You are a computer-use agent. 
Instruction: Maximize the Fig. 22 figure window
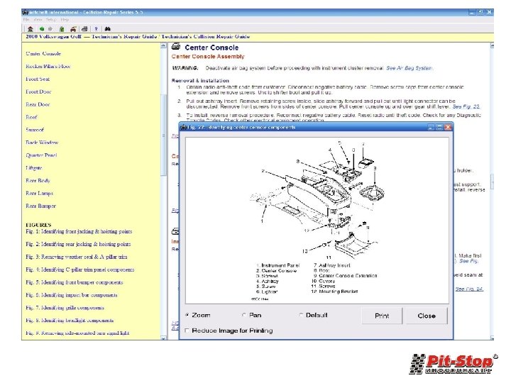(x=439, y=127)
